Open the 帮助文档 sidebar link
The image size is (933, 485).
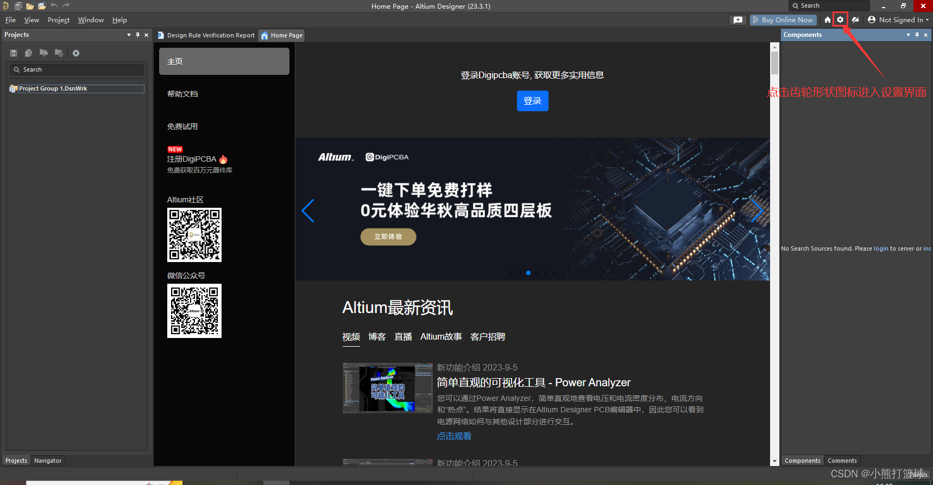182,94
